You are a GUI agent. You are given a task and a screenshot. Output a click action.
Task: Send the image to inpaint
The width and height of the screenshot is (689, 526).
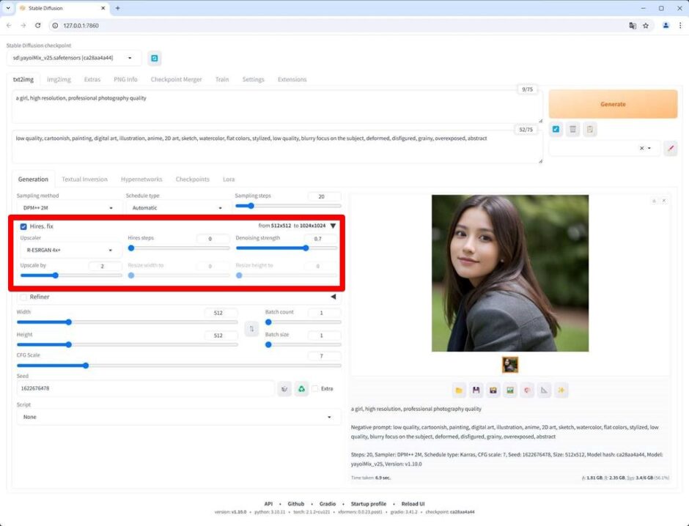tap(527, 390)
